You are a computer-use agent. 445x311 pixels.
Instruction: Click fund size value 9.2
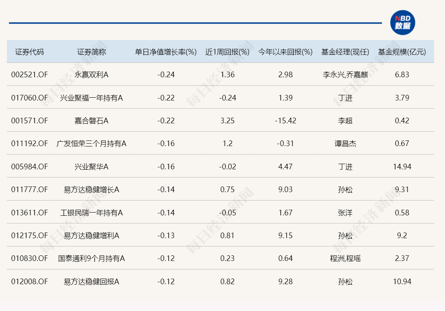pyautogui.click(x=402, y=235)
